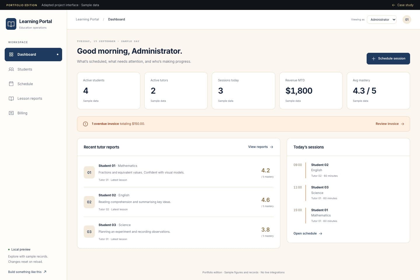Open Lesson reports in the sidebar
420x280 pixels.
tap(33, 99)
